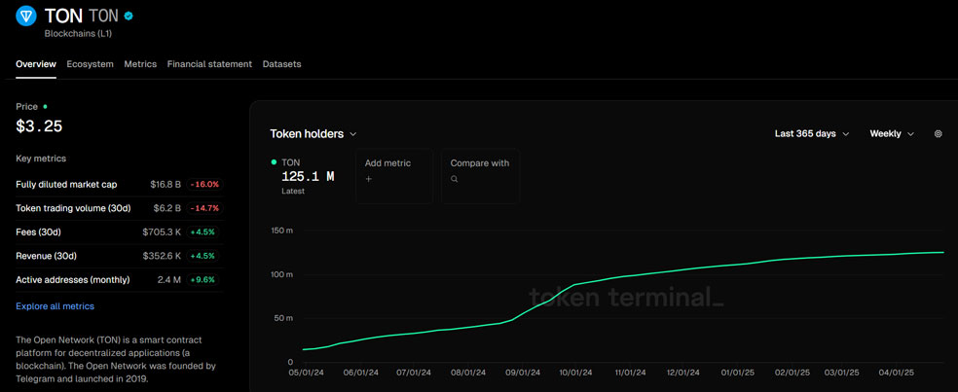Screen dimensions: 958x392
Task: Click the 100 m y-axis label
Action: (x=281, y=274)
